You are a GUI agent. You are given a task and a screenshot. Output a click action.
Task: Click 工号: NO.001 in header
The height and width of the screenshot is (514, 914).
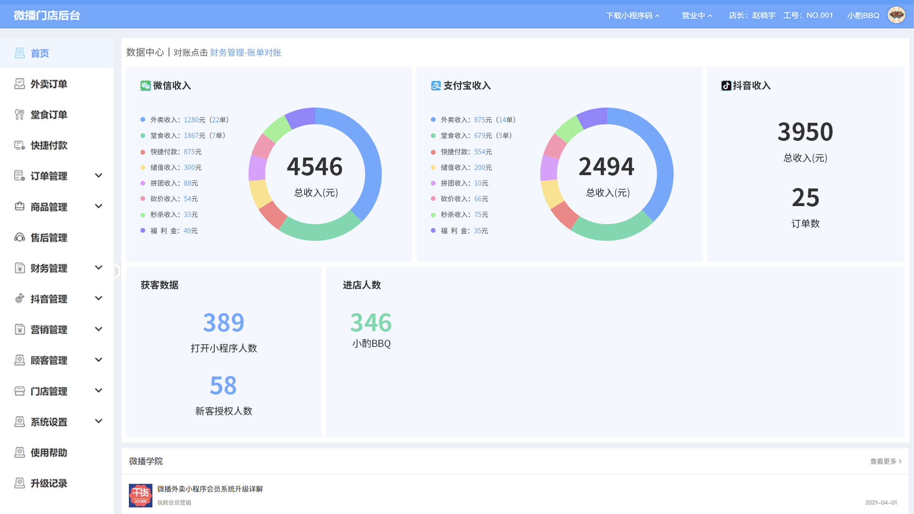click(x=808, y=15)
